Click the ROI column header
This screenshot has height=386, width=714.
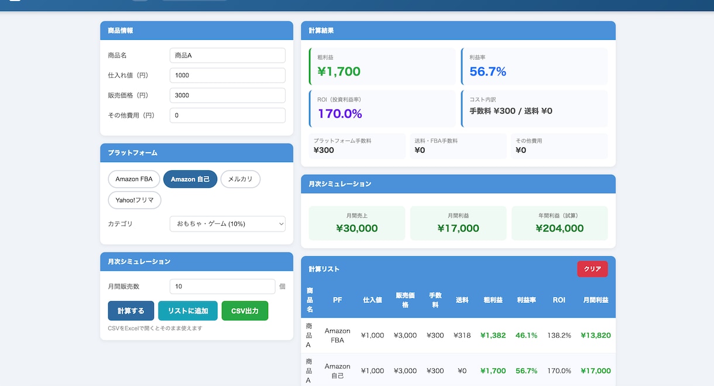559,300
